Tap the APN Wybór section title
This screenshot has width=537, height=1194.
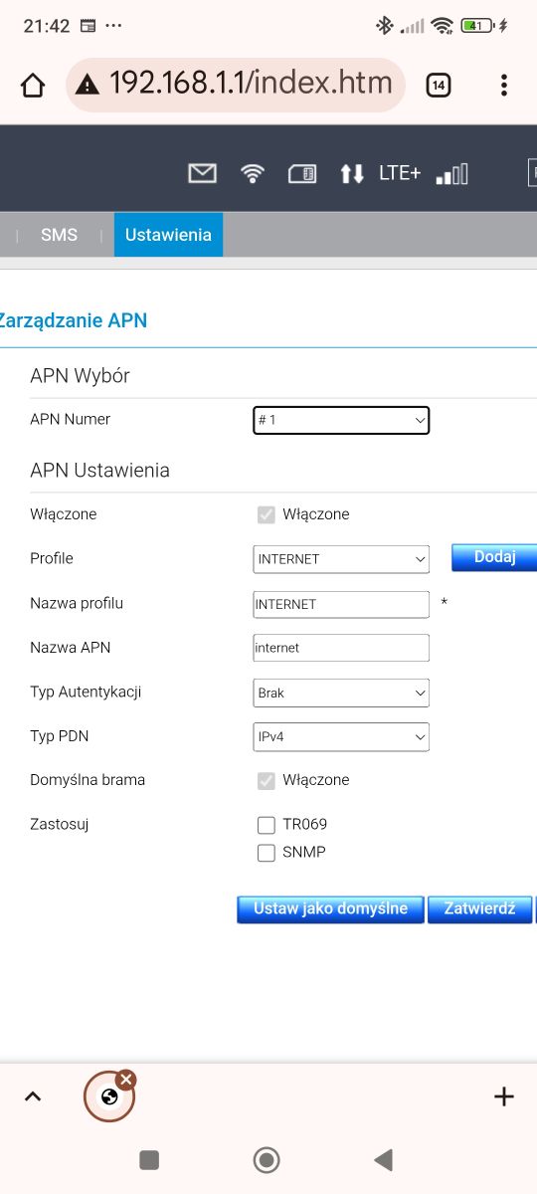click(x=81, y=376)
